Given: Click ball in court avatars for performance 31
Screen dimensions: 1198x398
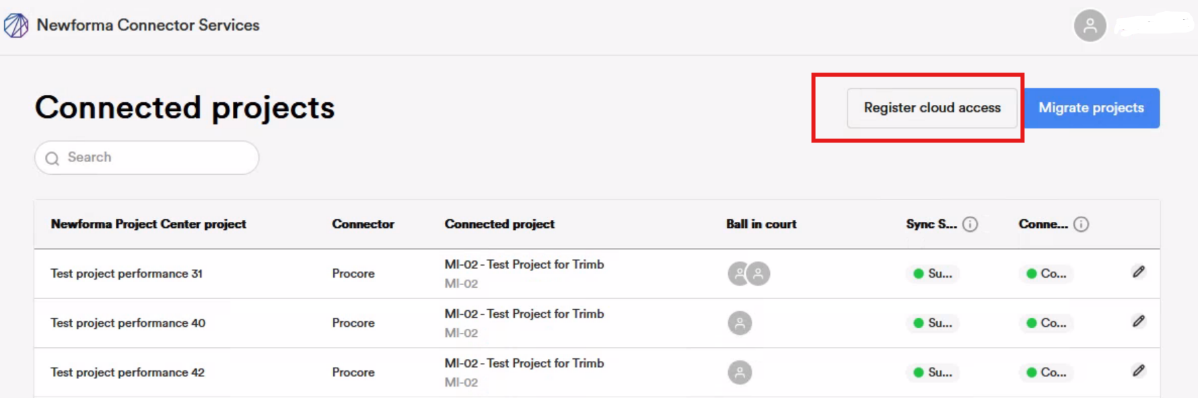Looking at the screenshot, I should [x=748, y=274].
